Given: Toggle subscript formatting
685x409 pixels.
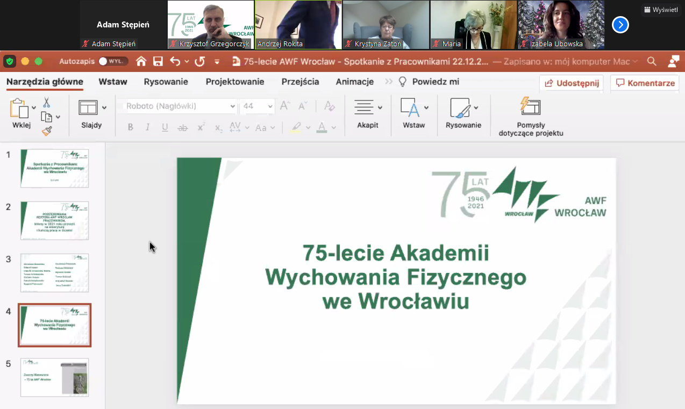Looking at the screenshot, I should click(218, 127).
